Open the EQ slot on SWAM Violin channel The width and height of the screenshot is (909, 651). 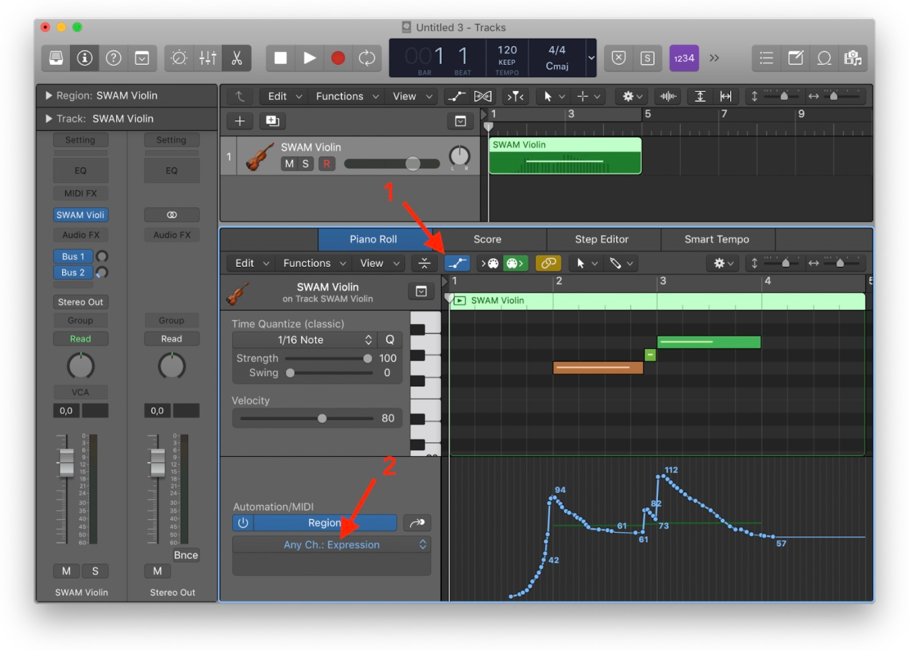[x=80, y=170]
